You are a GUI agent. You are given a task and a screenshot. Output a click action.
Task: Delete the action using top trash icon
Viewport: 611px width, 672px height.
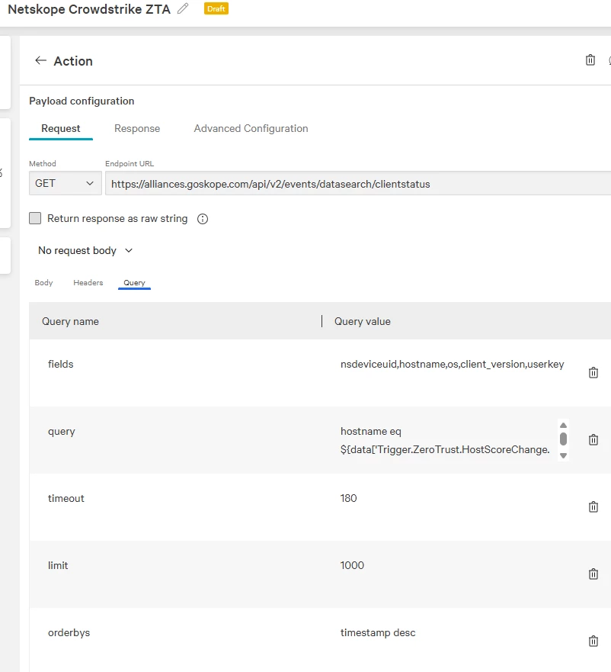click(590, 60)
